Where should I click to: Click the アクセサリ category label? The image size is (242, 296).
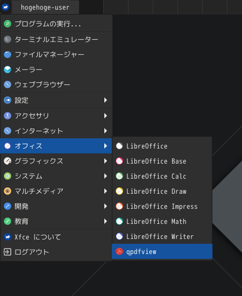pos(32,116)
